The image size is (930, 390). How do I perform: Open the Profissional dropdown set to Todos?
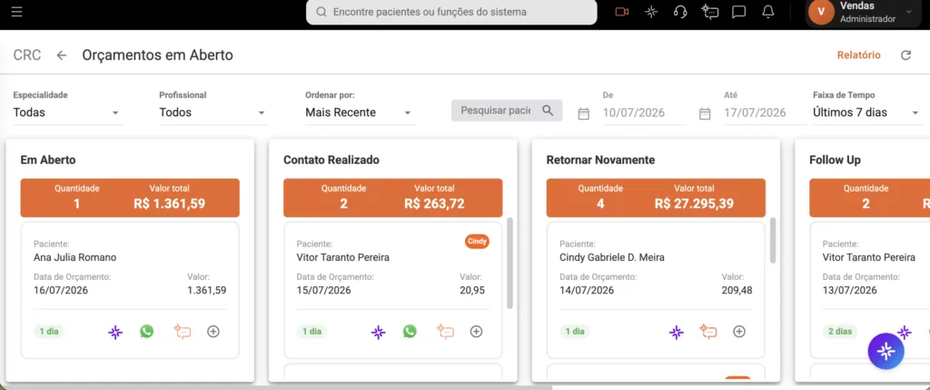[213, 112]
